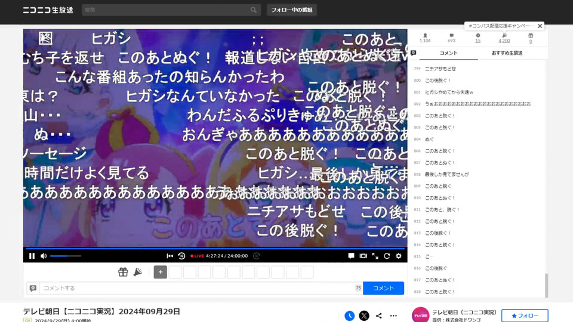Switch to おすすめ生放送 tab
Viewport: 573px width, 322px height.
[x=507, y=53]
